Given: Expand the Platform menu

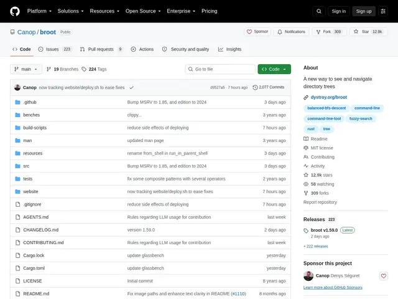Looking at the screenshot, I should (x=39, y=11).
